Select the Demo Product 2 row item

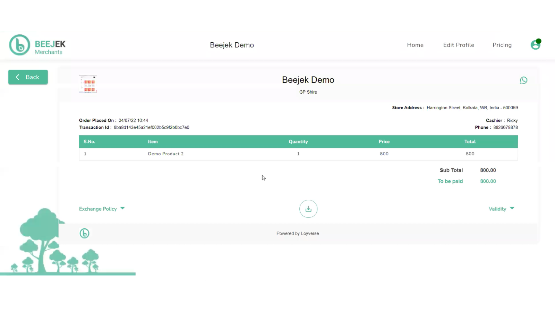pyautogui.click(x=166, y=154)
